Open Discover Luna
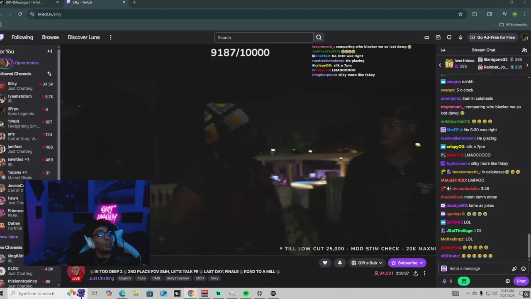 pos(84,37)
